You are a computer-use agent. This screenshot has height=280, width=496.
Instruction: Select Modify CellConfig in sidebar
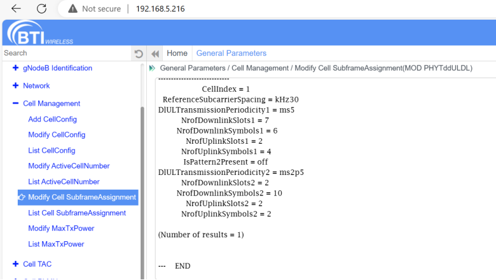[x=57, y=135]
